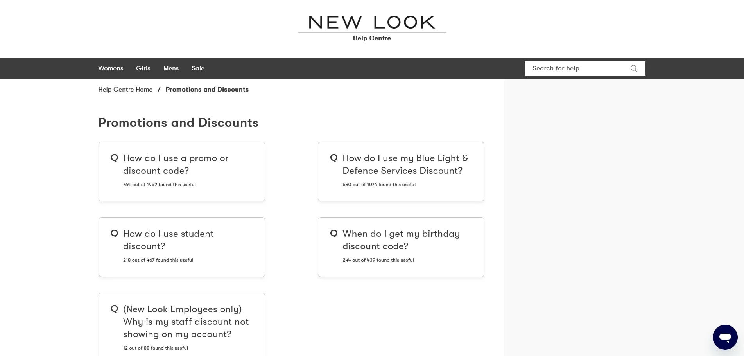The height and width of the screenshot is (356, 744).
Task: Navigate to Help Centre Home breadcrumb
Action: [x=125, y=90]
